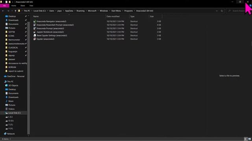This screenshot has width=252, height=141.
Task: Refresh the current folder view
Action: click(222, 11)
